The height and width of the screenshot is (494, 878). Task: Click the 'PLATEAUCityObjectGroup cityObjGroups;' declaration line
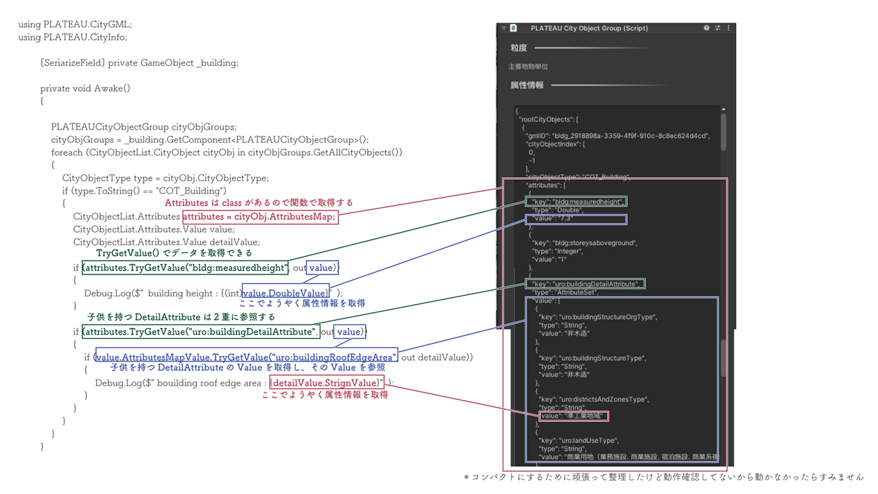point(144,127)
